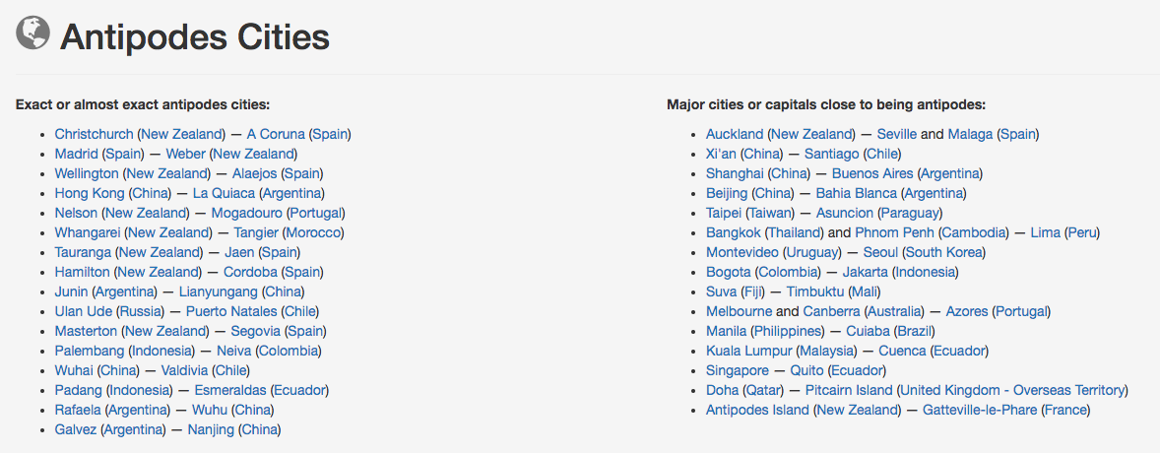Select the Antipodes Island link
1160x453 pixels.
757,410
